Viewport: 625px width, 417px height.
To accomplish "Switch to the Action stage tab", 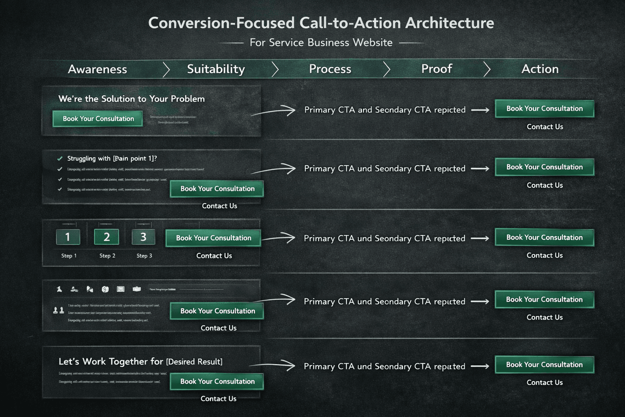I will 540,69.
